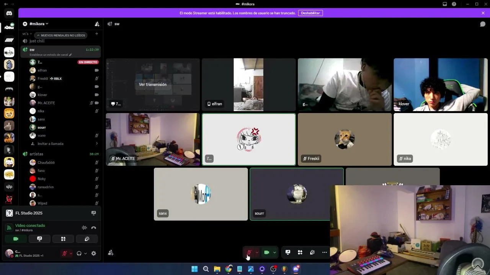Show chat icon in sw channel header
The height and width of the screenshot is (275, 490).
[483, 24]
